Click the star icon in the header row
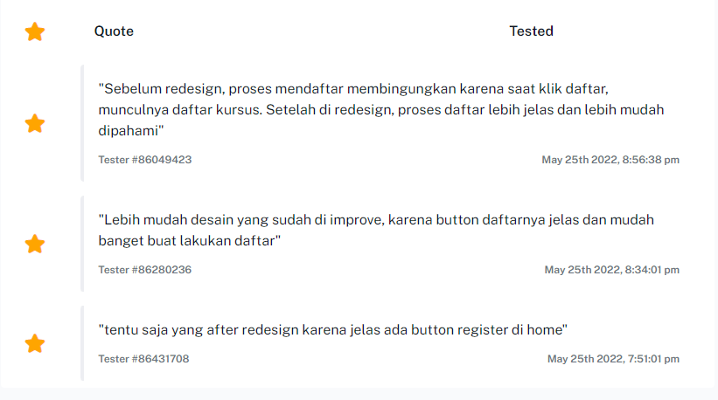The height and width of the screenshot is (400, 718). 35,32
